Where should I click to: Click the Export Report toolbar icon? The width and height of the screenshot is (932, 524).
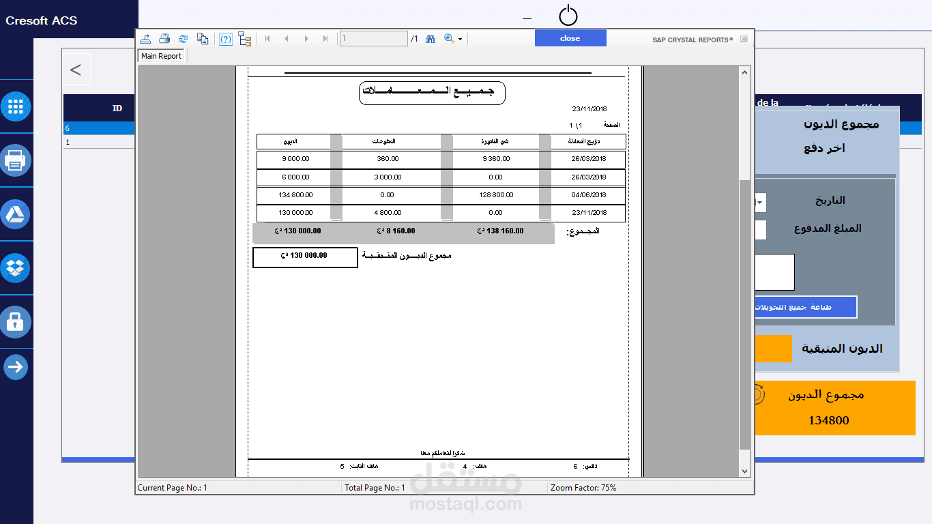click(145, 39)
